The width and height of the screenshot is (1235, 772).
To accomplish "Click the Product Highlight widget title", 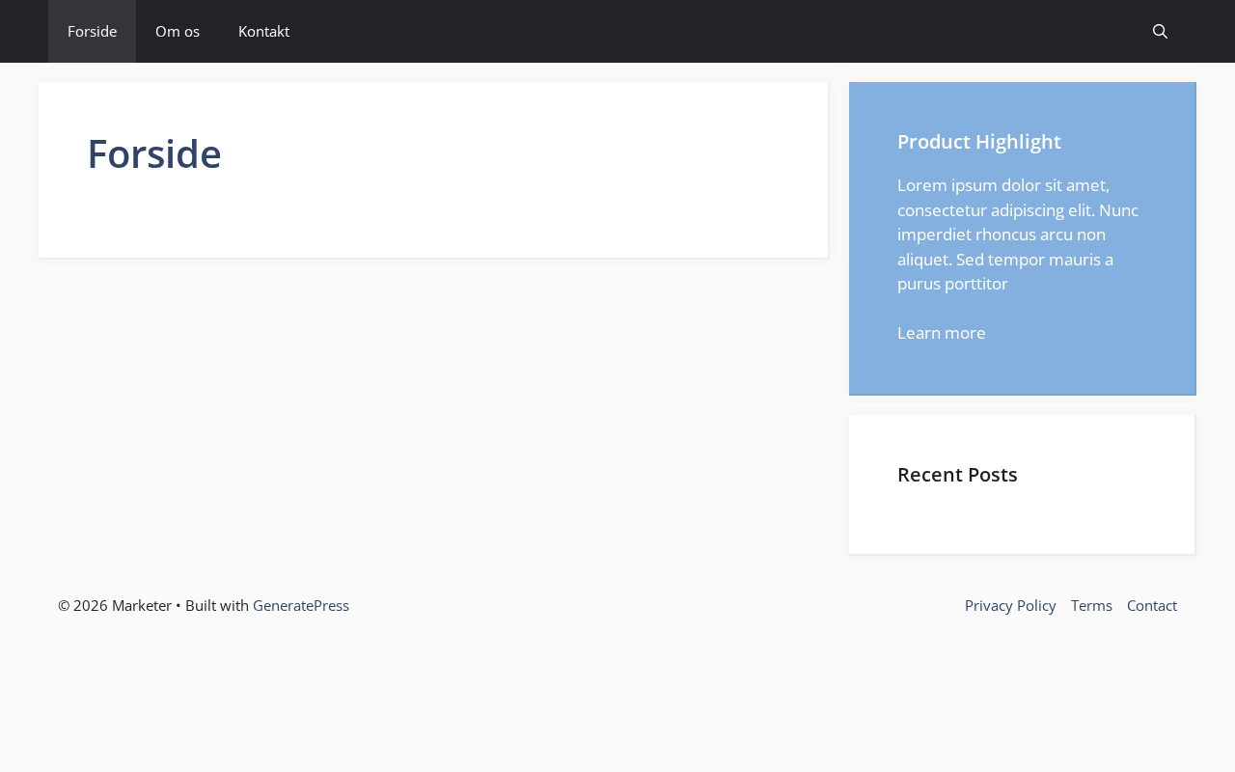I will pos(978,142).
